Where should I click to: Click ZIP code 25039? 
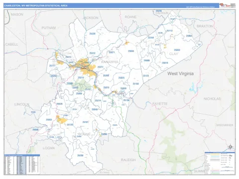click(x=123, y=89)
